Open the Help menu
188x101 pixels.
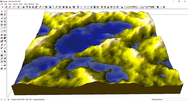pyautogui.click(x=37, y=4)
